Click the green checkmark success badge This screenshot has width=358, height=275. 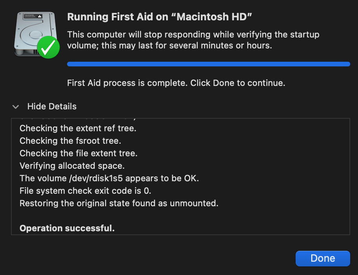coord(49,48)
